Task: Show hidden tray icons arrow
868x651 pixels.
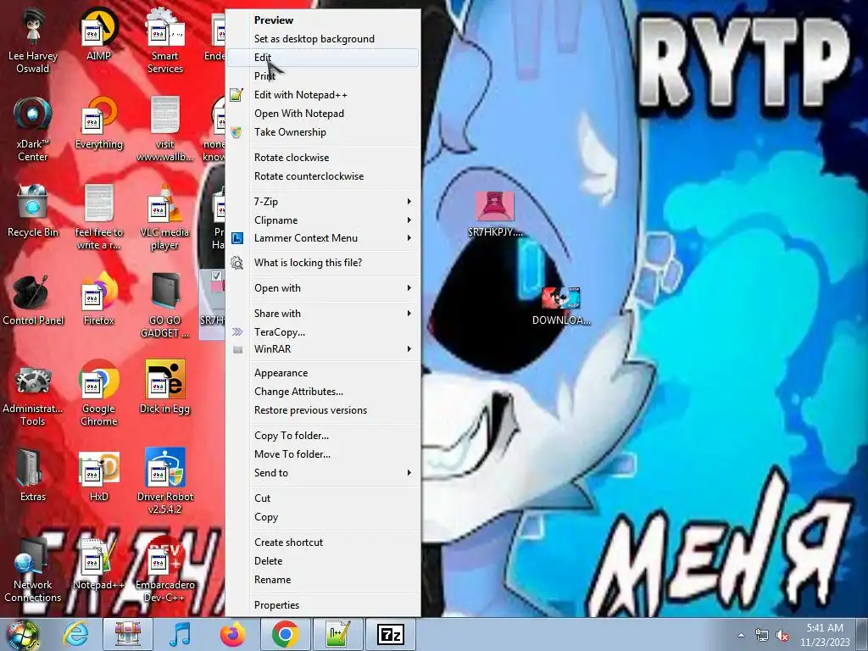Action: [x=741, y=636]
